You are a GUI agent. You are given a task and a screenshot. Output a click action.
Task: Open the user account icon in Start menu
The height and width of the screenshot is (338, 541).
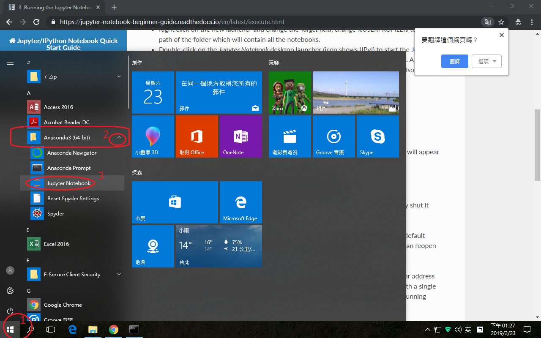click(10, 270)
